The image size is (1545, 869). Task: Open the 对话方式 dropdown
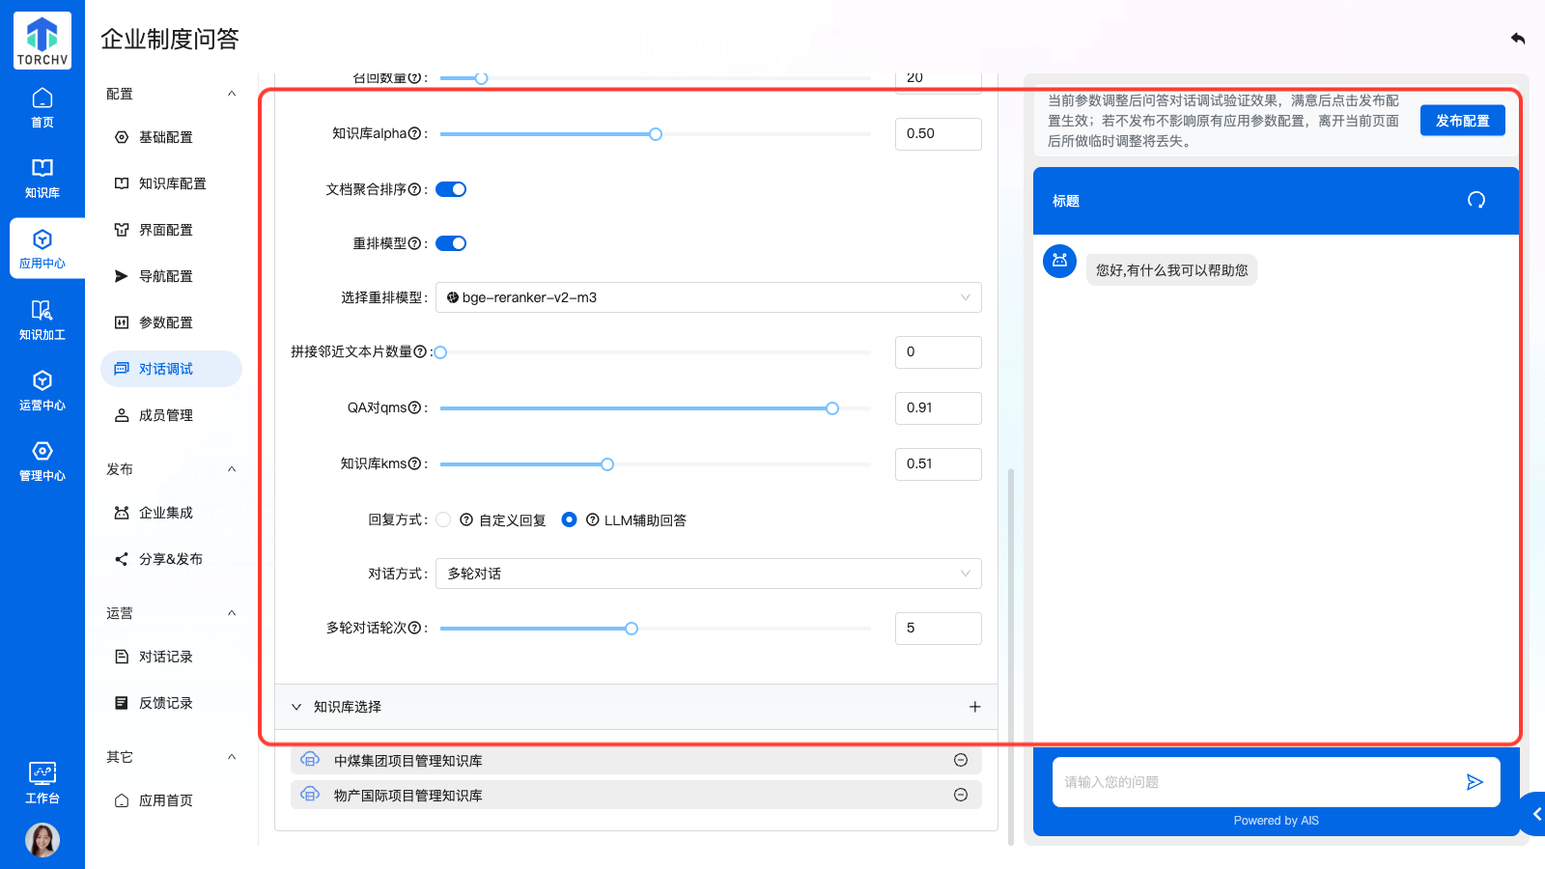click(x=708, y=574)
